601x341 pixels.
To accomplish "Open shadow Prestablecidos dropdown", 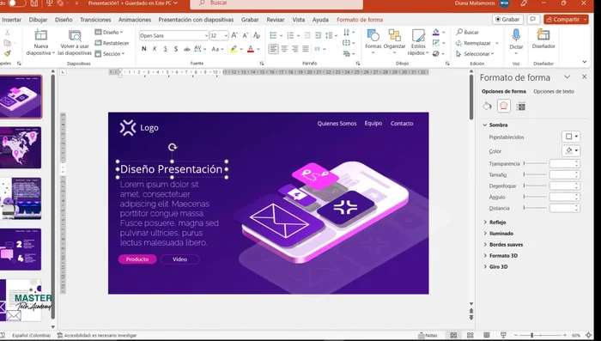I will (571, 137).
